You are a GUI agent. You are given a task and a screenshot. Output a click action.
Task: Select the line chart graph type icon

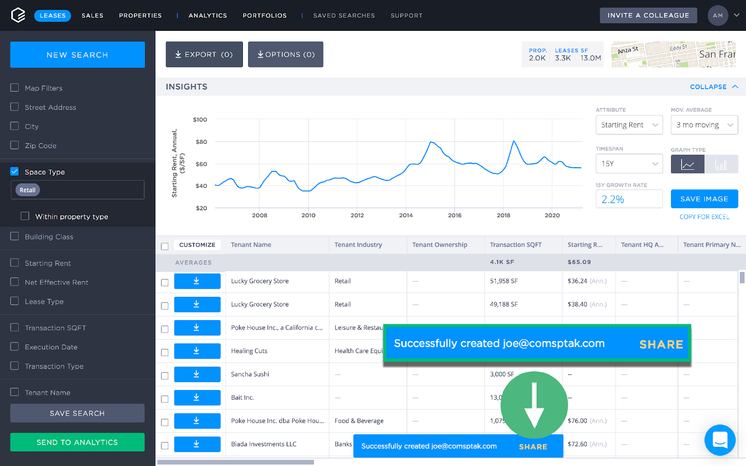pyautogui.click(x=687, y=164)
